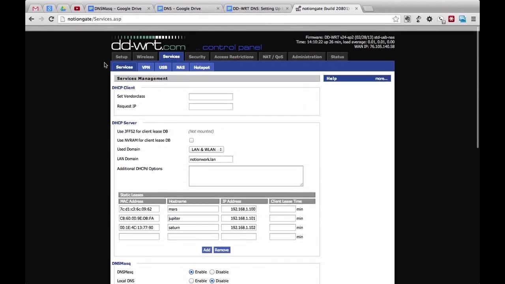Click the lease time field for saturn
505x284 pixels.
[x=282, y=228]
